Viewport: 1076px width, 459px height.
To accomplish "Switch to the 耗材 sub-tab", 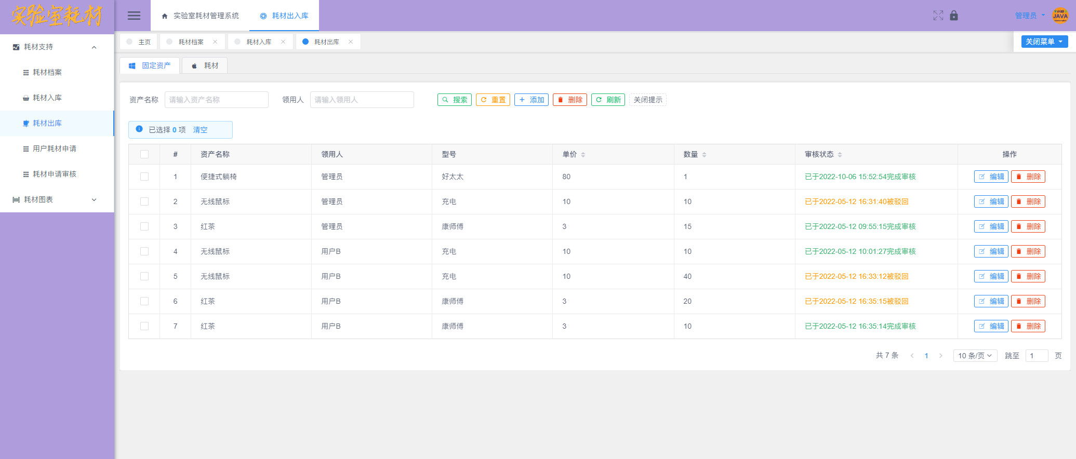I will tap(205, 66).
